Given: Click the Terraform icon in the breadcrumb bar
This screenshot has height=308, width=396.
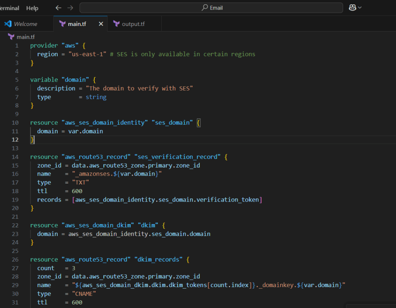Looking at the screenshot, I should coord(10,37).
